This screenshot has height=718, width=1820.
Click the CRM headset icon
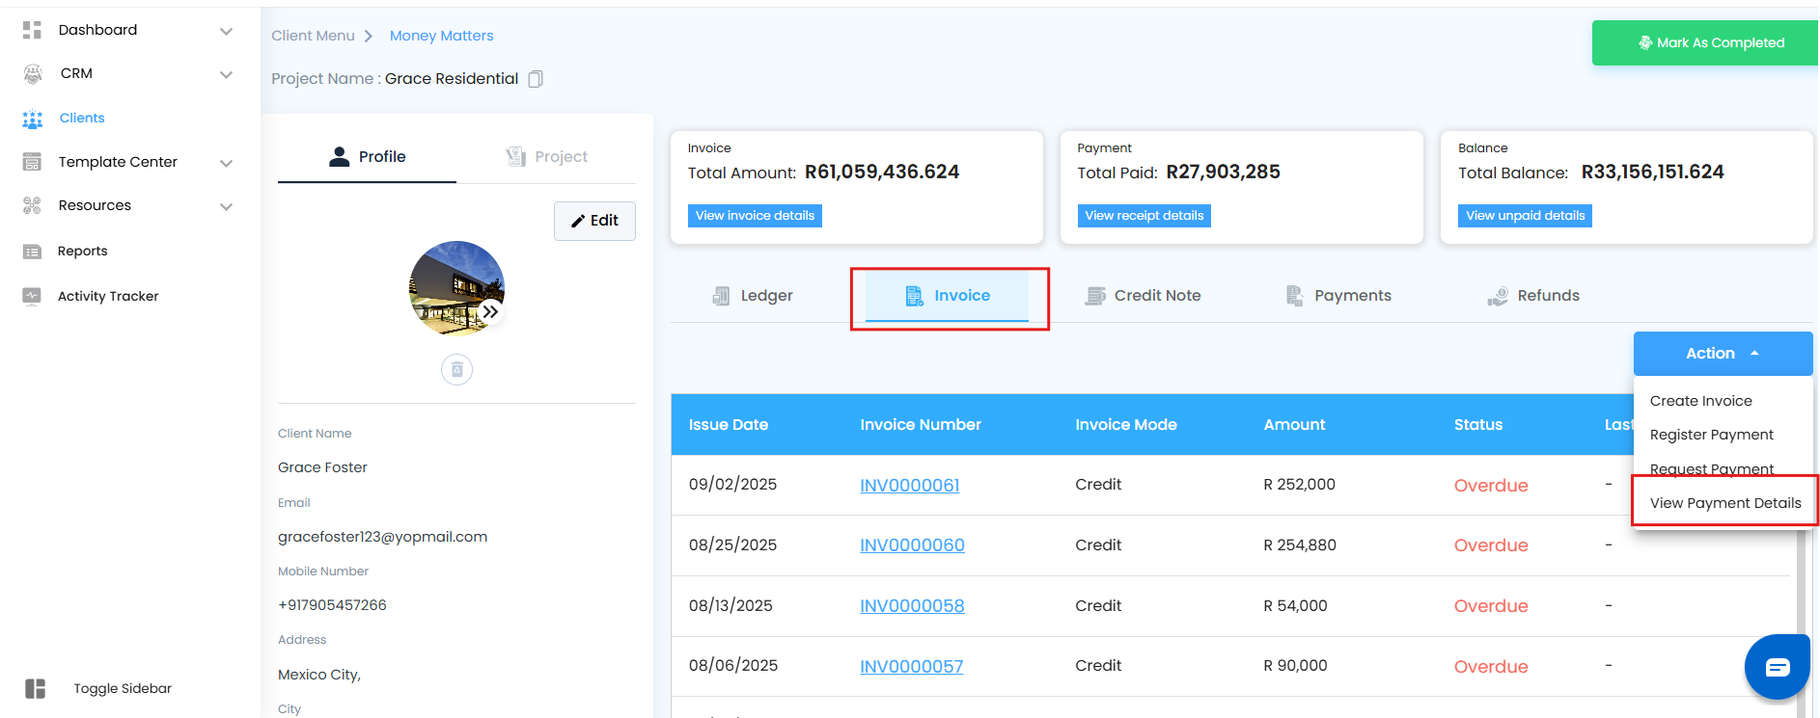[x=33, y=73]
